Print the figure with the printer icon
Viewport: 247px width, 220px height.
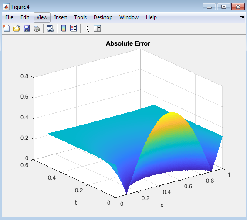[x=37, y=28]
